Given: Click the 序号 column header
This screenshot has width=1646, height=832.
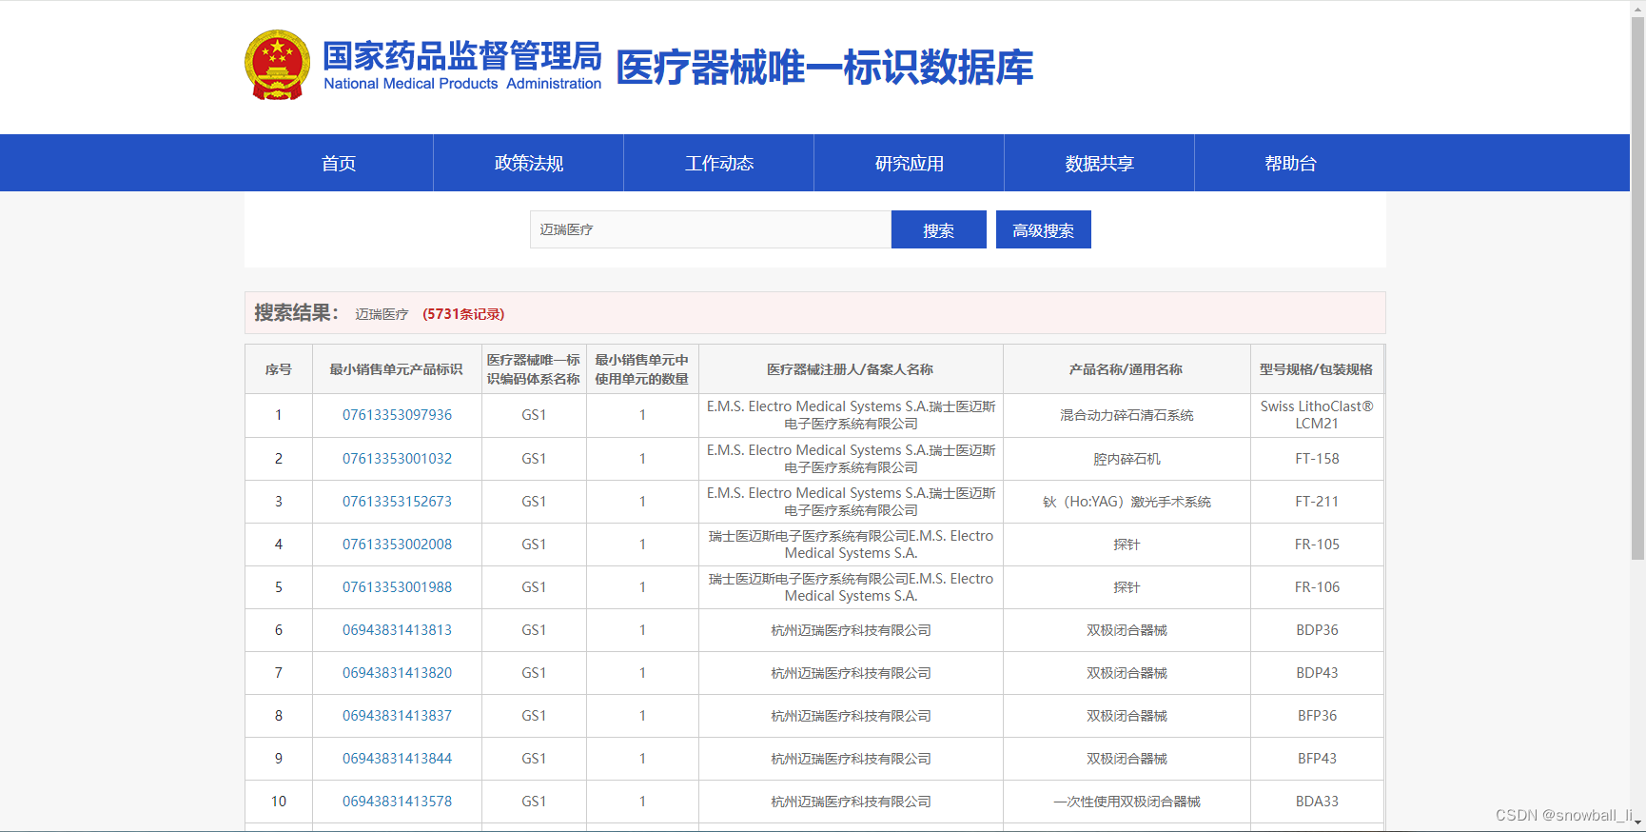Looking at the screenshot, I should [x=279, y=369].
